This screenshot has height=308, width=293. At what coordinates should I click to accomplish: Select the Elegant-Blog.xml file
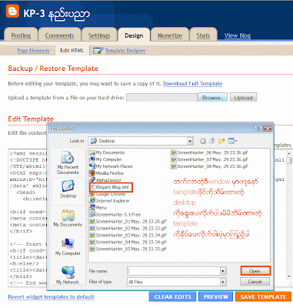111,187
